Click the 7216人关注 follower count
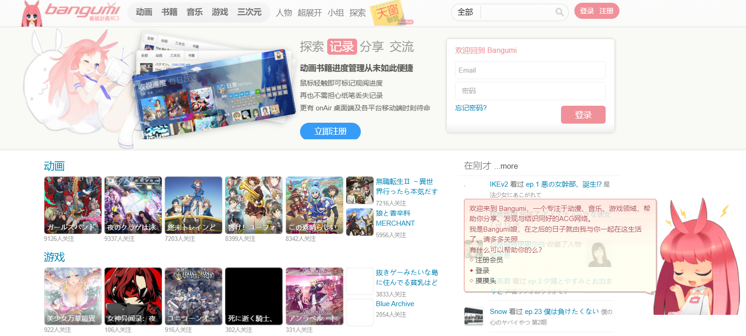The height and width of the screenshot is (336, 746). point(391,203)
